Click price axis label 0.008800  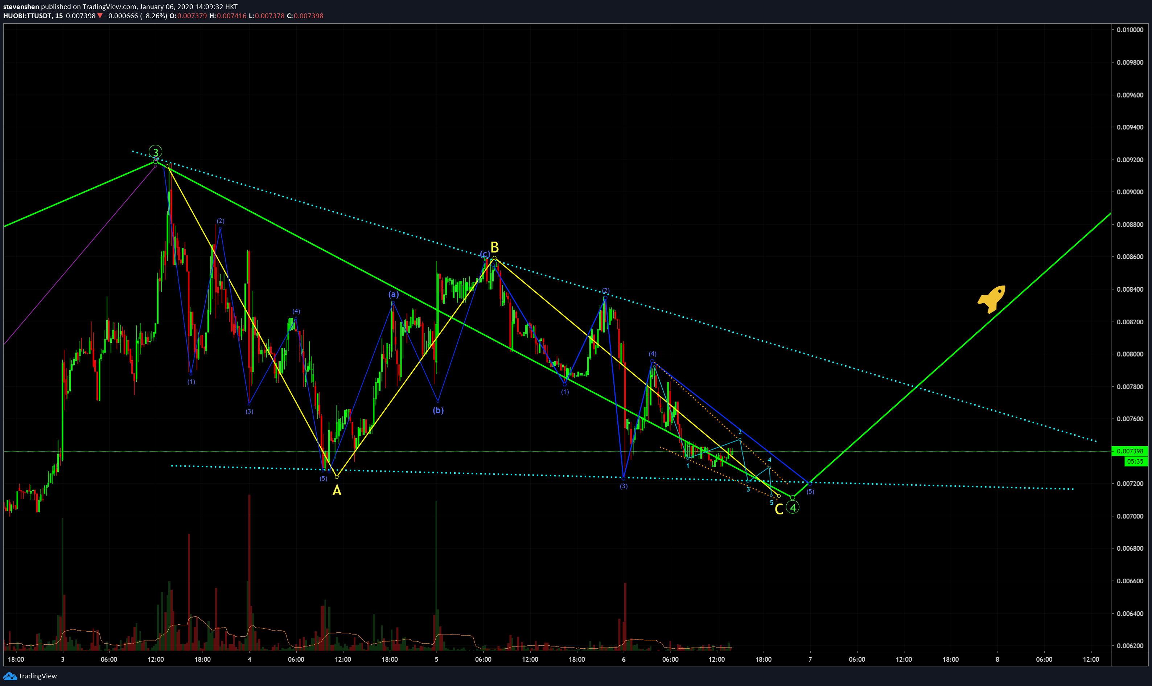pyautogui.click(x=1130, y=224)
